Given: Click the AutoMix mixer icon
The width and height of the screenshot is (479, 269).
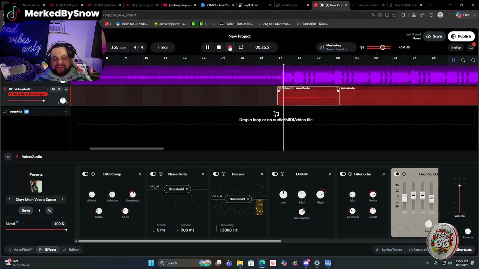Looking at the screenshot, I should (x=5, y=112).
